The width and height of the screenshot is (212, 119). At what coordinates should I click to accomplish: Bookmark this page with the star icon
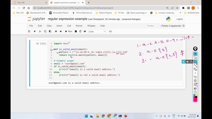(177, 8)
